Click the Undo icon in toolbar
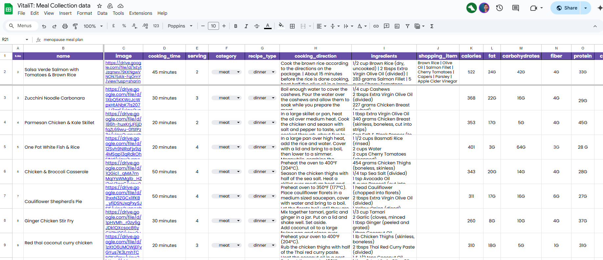 [44, 26]
